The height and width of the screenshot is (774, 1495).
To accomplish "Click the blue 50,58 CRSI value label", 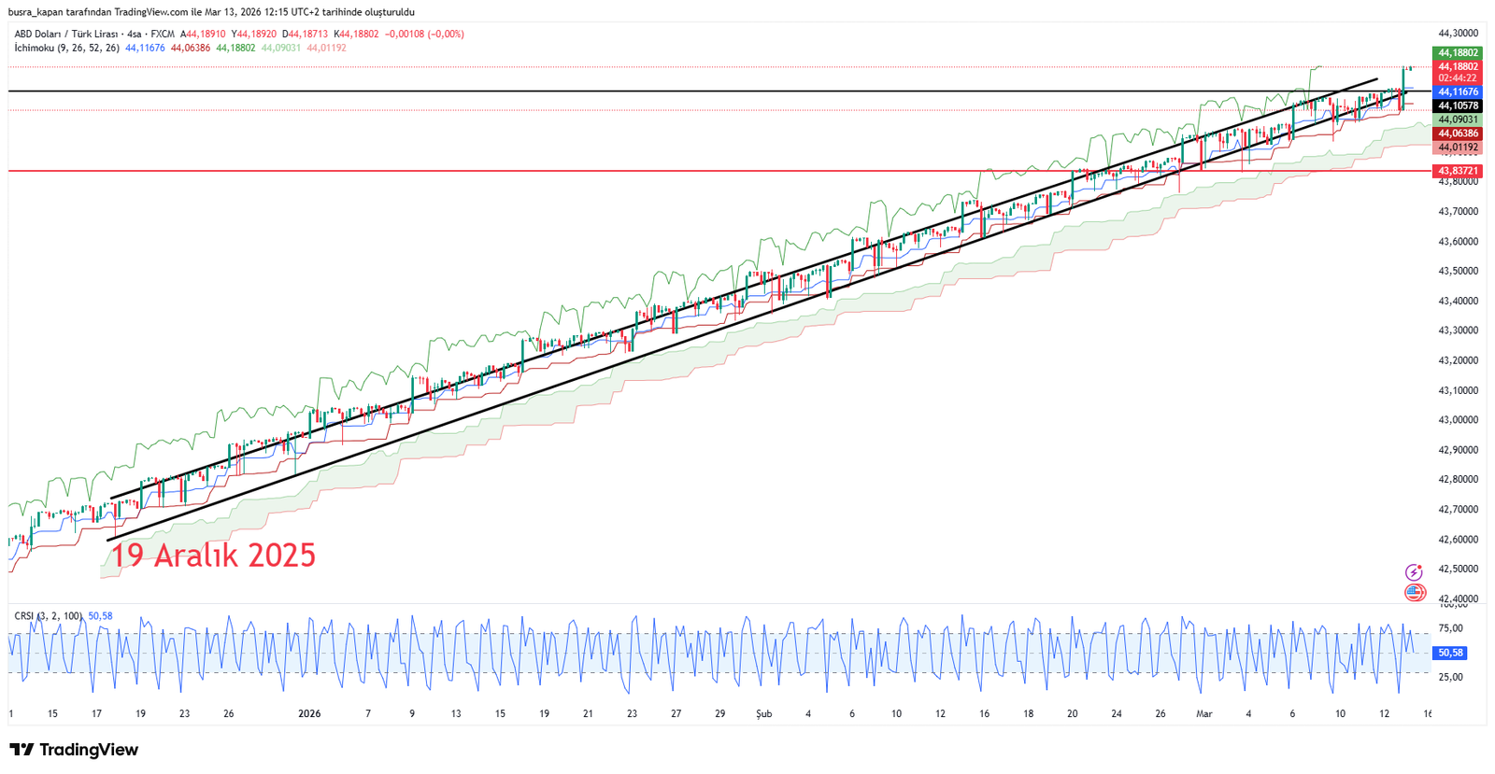I will pyautogui.click(x=1450, y=654).
